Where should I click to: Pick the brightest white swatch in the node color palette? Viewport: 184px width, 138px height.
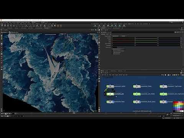(182, 111)
